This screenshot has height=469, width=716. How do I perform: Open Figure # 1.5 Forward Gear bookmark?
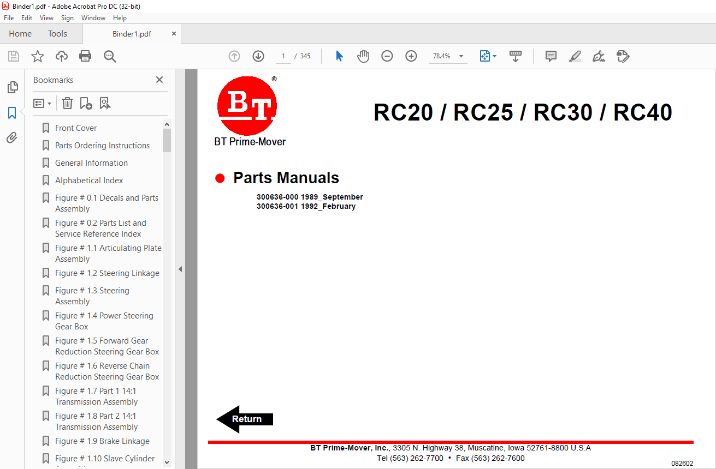click(107, 346)
